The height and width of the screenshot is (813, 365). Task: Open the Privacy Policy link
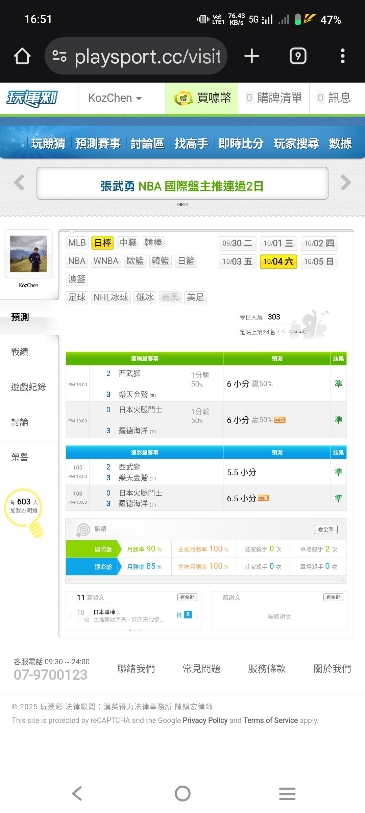[x=205, y=721]
